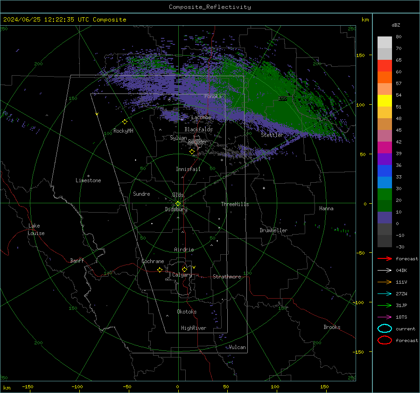This screenshot has height=393, width=420.
Task: Click the Olds label near radar center
Action: coord(178,195)
